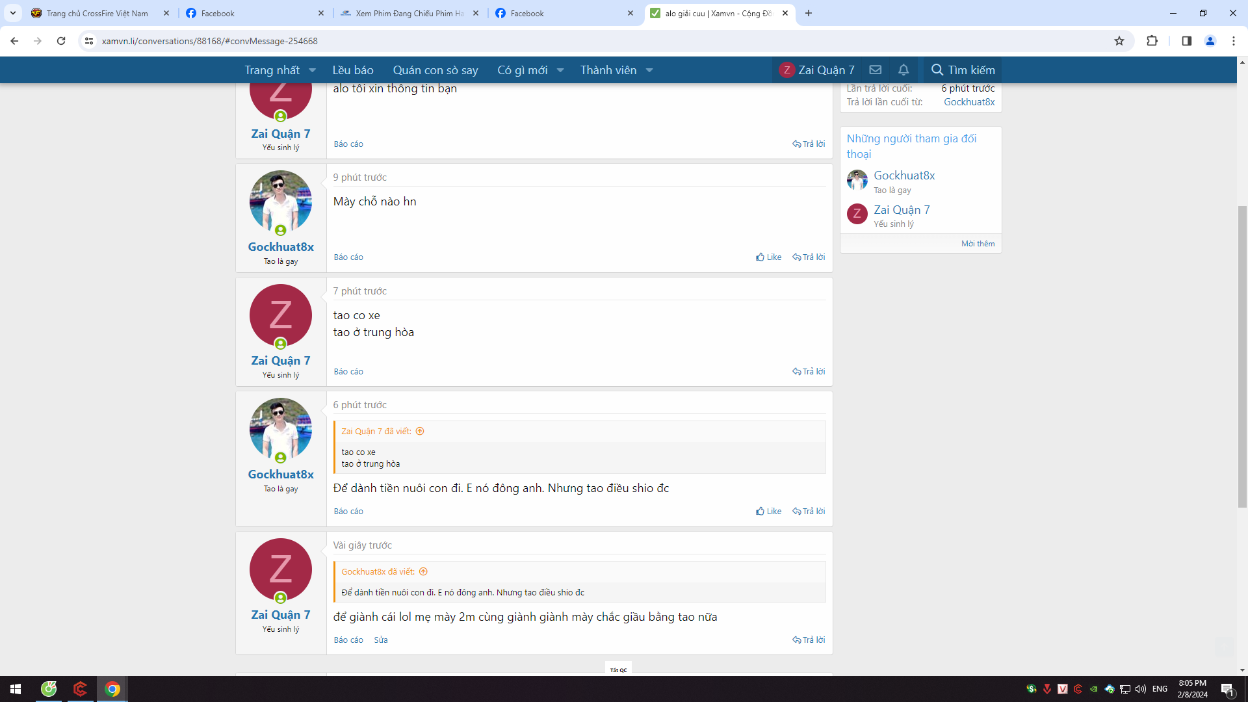The width and height of the screenshot is (1248, 702).
Task: Open the Thành viên menu item
Action: (x=608, y=70)
